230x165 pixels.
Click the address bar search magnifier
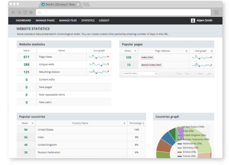click(40, 13)
